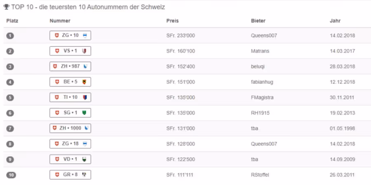Click bidder name Matrans

[260, 51]
